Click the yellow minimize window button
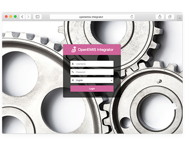The width and height of the screenshot is (185, 146). pos(11,17)
